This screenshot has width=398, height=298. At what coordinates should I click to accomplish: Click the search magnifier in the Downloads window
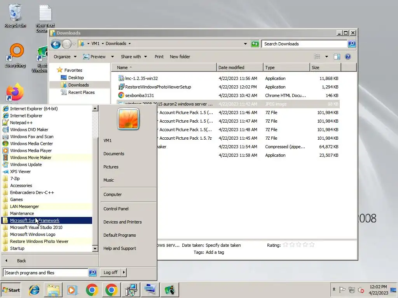coord(352,44)
